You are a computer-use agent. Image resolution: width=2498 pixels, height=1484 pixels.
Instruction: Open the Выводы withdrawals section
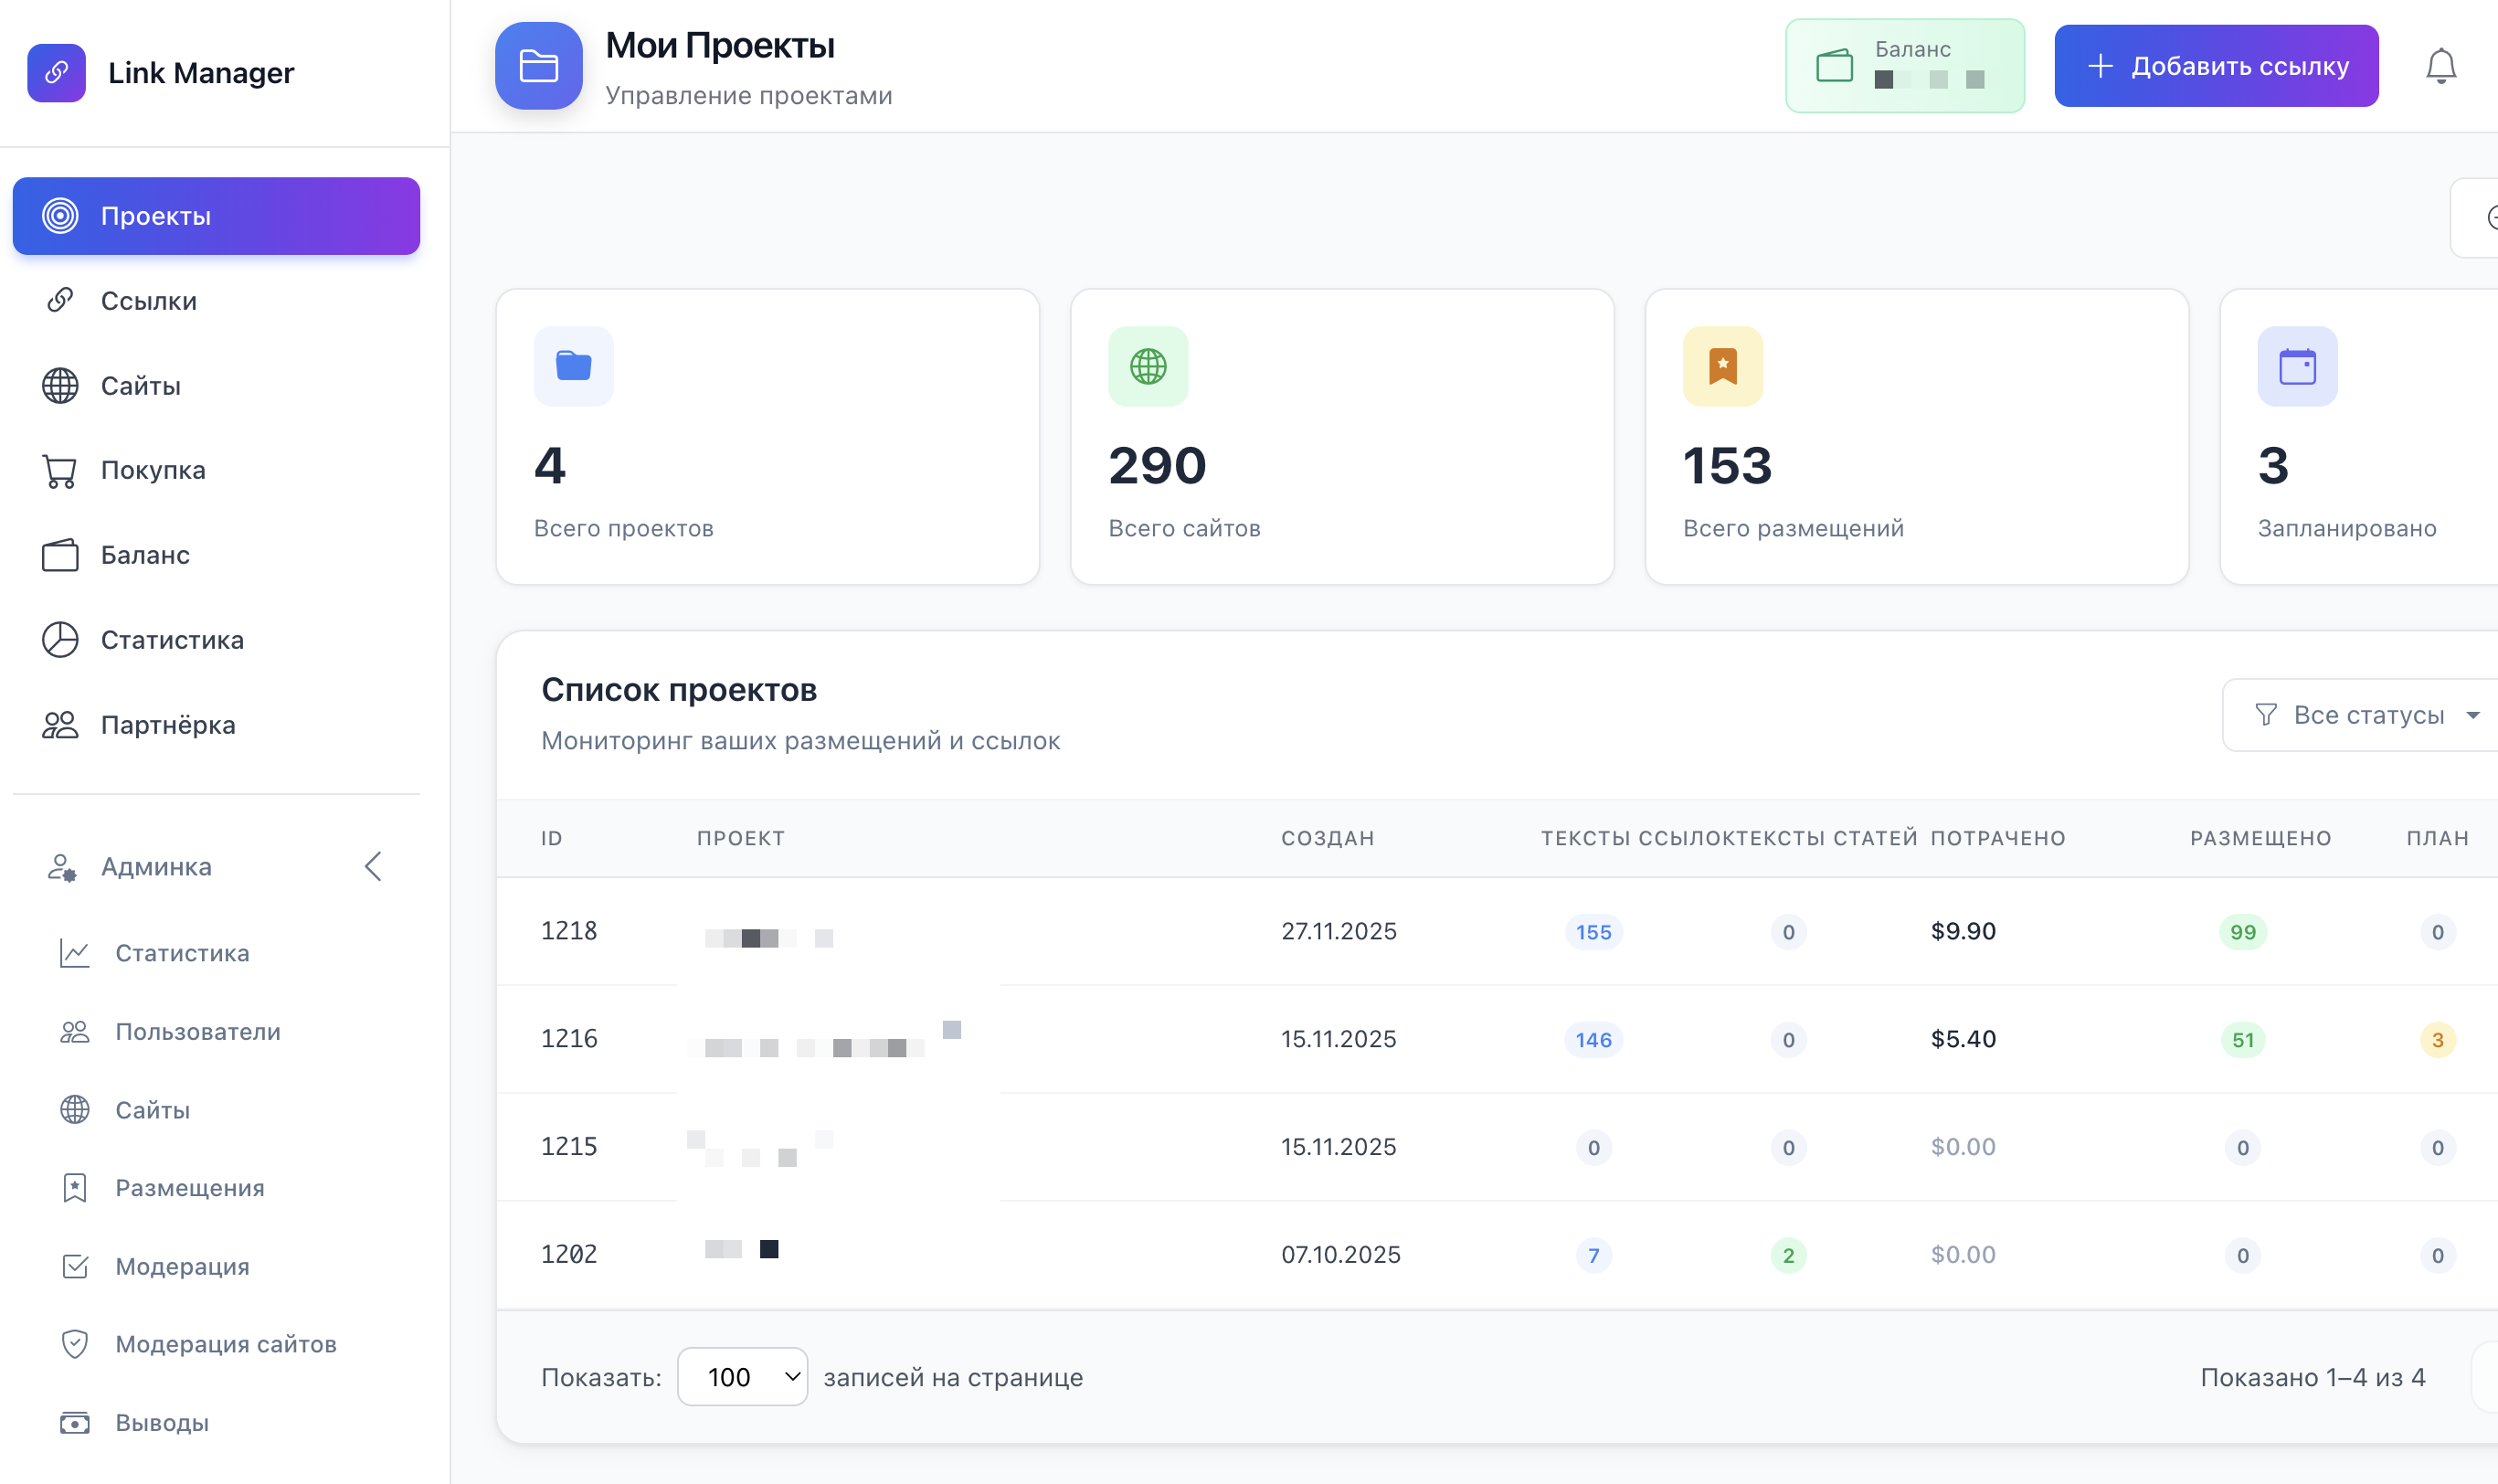coord(161,1422)
